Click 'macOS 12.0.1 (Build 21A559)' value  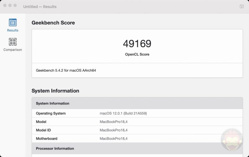pos(123,113)
